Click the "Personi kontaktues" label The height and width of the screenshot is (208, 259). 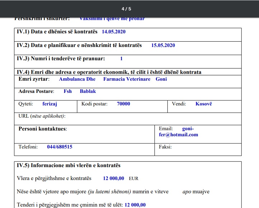pyautogui.click(x=43, y=129)
